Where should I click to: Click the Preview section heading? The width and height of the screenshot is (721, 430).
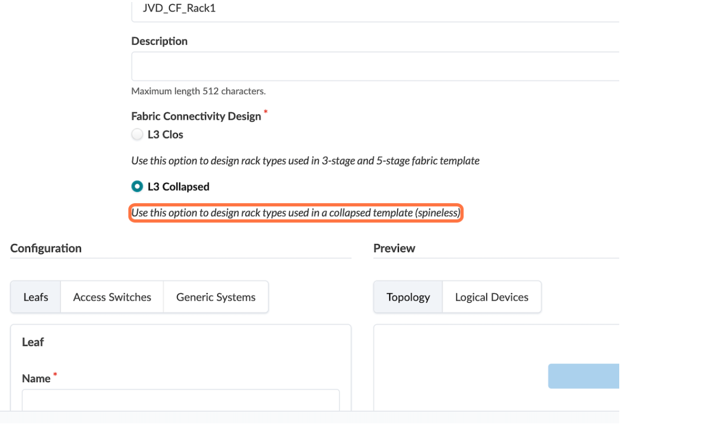pyautogui.click(x=394, y=248)
